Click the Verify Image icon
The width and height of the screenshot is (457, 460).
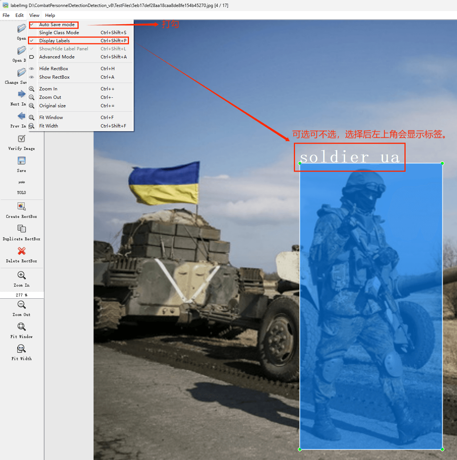point(21,139)
